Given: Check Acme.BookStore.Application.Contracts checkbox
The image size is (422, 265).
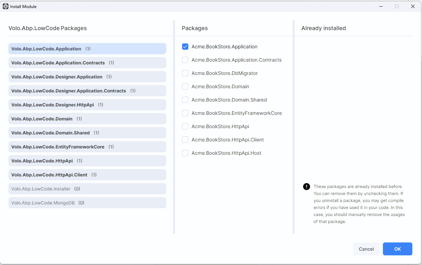Looking at the screenshot, I should [x=185, y=60].
